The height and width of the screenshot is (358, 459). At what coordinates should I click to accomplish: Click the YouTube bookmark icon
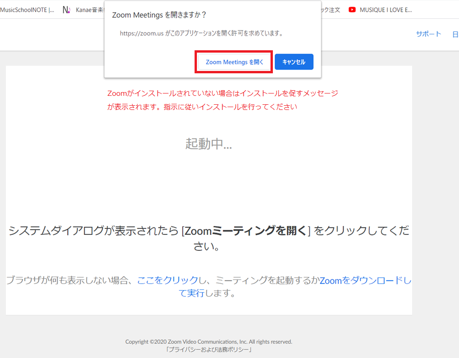pyautogui.click(x=352, y=10)
